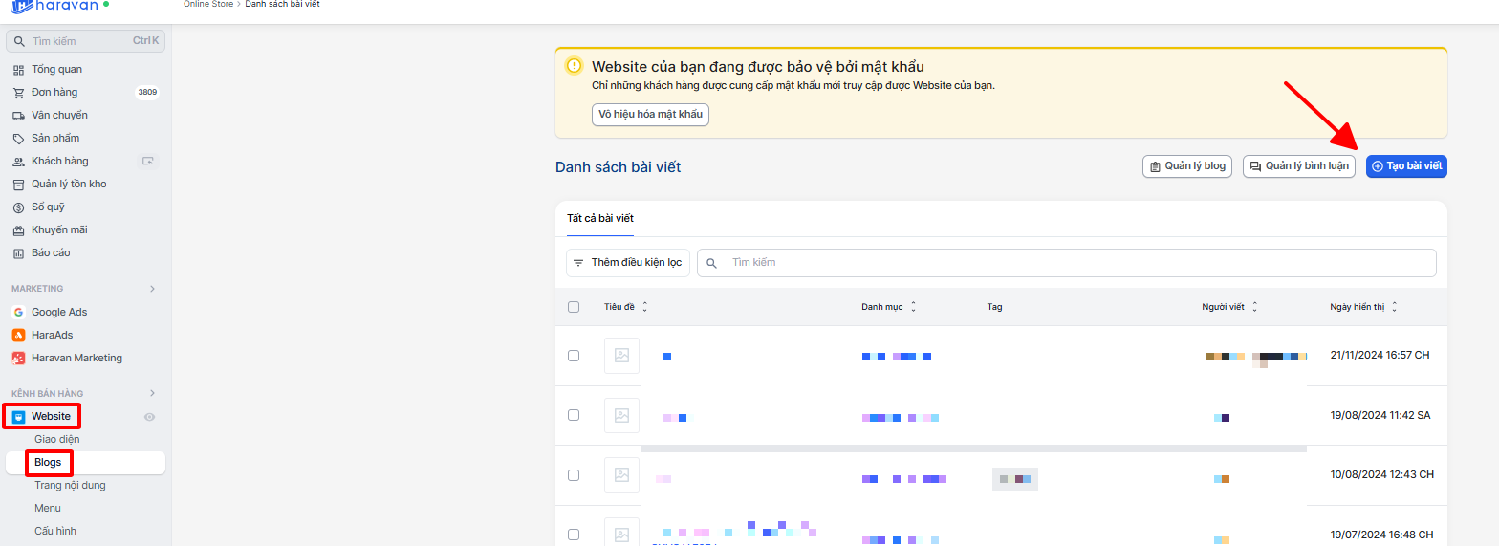Image resolution: width=1499 pixels, height=546 pixels.
Task: Tick the select-all checkbox in table header
Action: tap(574, 307)
